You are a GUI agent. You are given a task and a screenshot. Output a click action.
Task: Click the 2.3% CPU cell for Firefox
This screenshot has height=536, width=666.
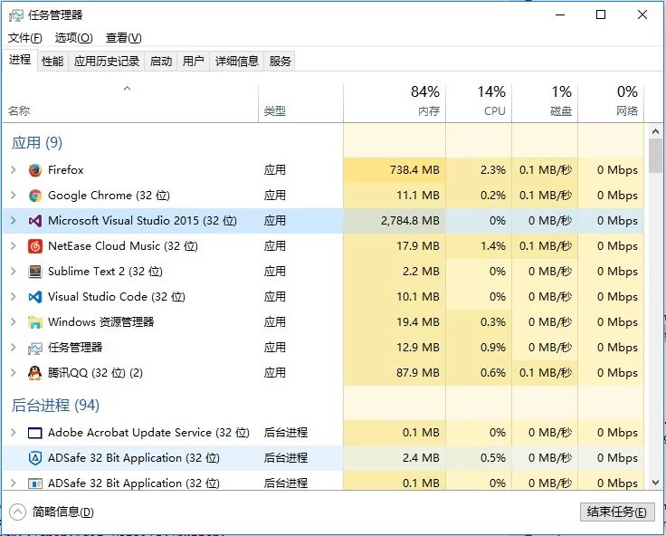479,170
